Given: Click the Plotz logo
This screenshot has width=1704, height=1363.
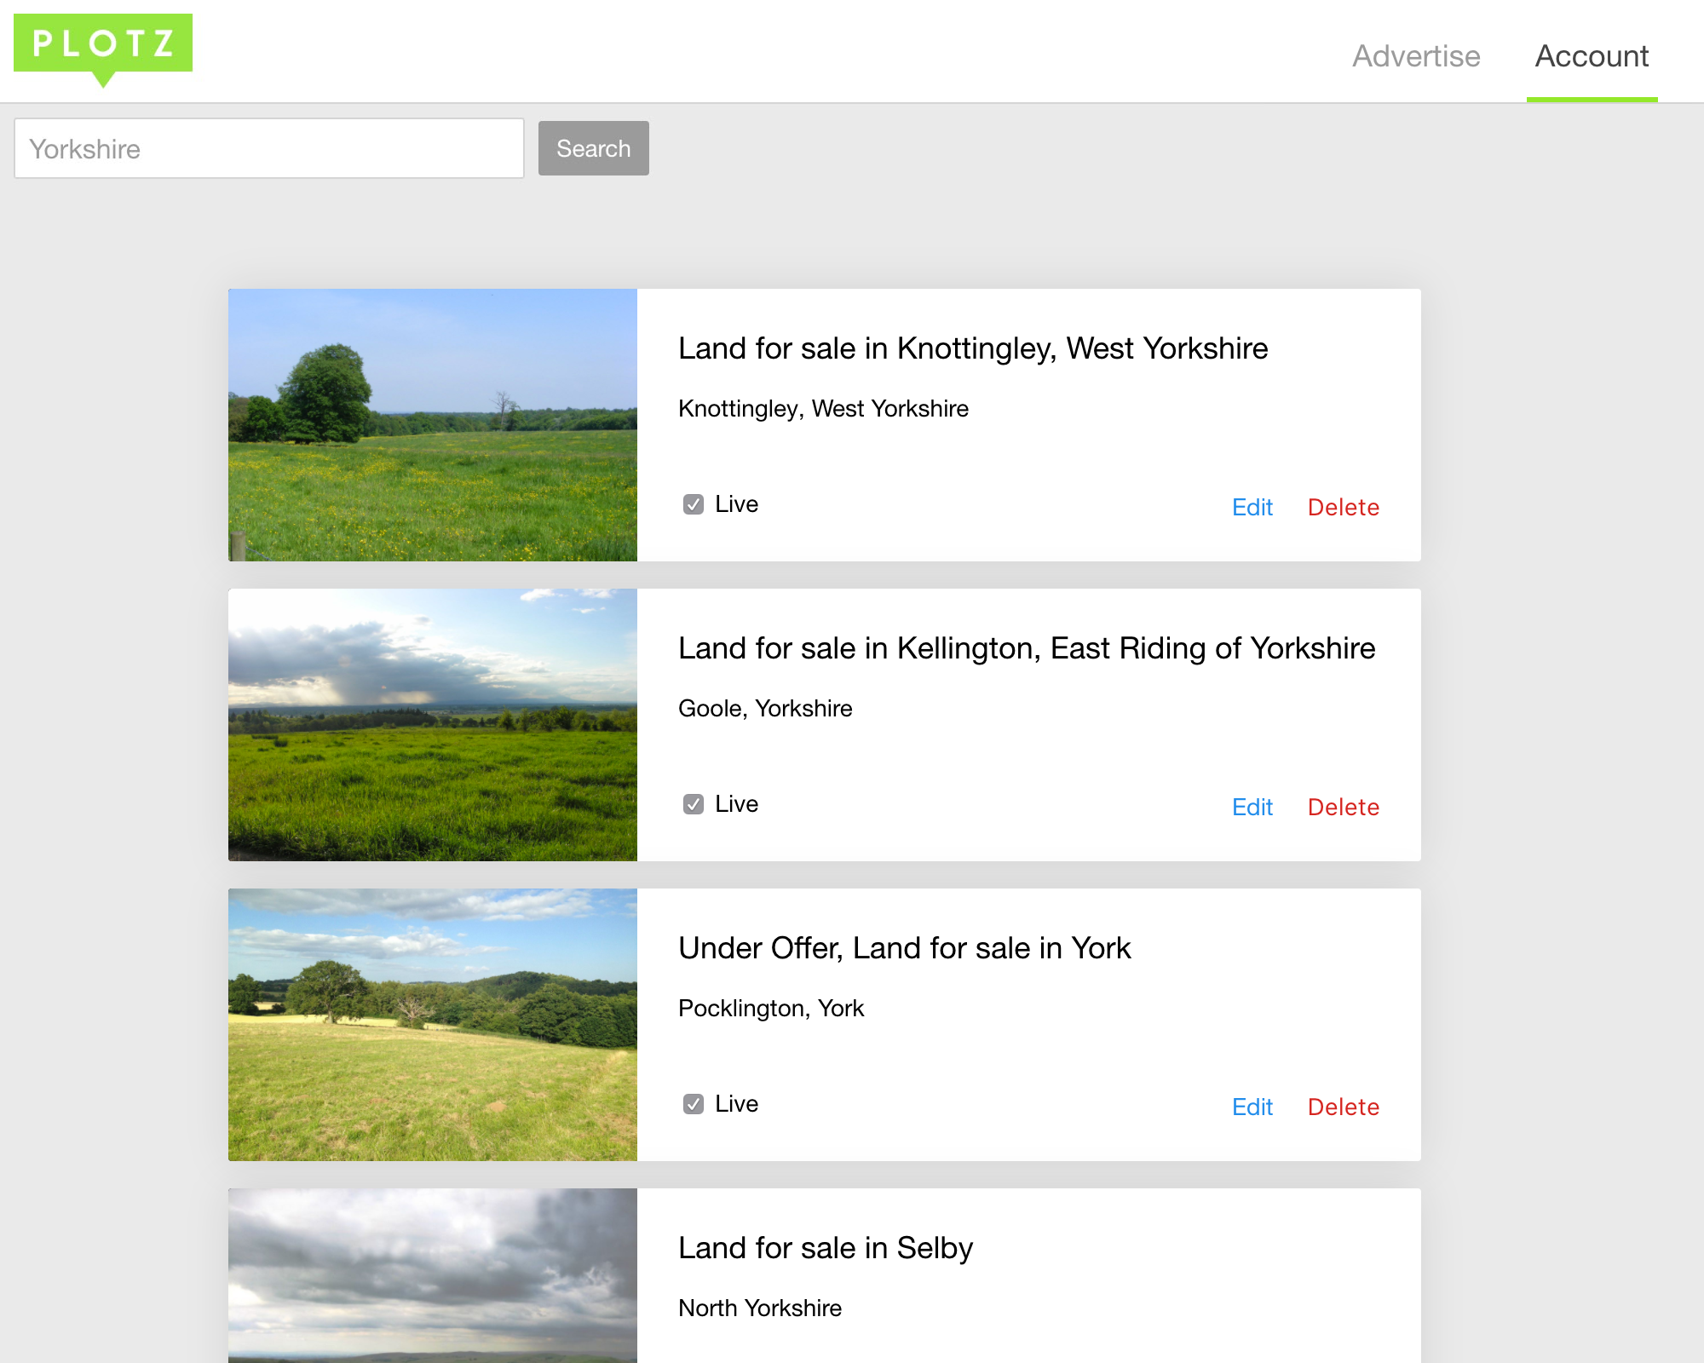Looking at the screenshot, I should pos(103,44).
